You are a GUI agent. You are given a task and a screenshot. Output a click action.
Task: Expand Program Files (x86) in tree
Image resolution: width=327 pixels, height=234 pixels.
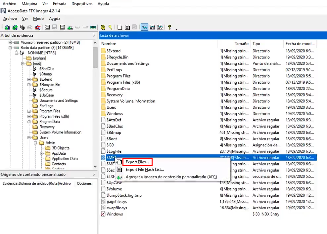29,116
